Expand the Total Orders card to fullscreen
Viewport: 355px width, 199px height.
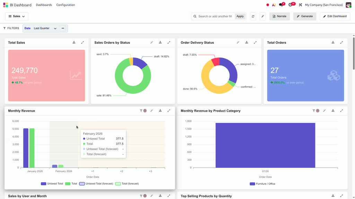[341, 42]
